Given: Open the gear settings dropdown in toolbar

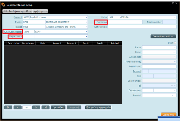Looking at the screenshot, I should (x=28, y=11).
